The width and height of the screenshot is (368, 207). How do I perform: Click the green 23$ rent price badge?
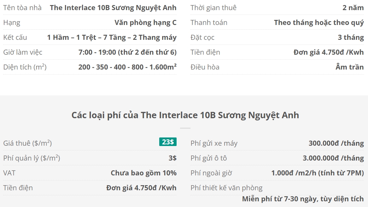tap(168, 142)
